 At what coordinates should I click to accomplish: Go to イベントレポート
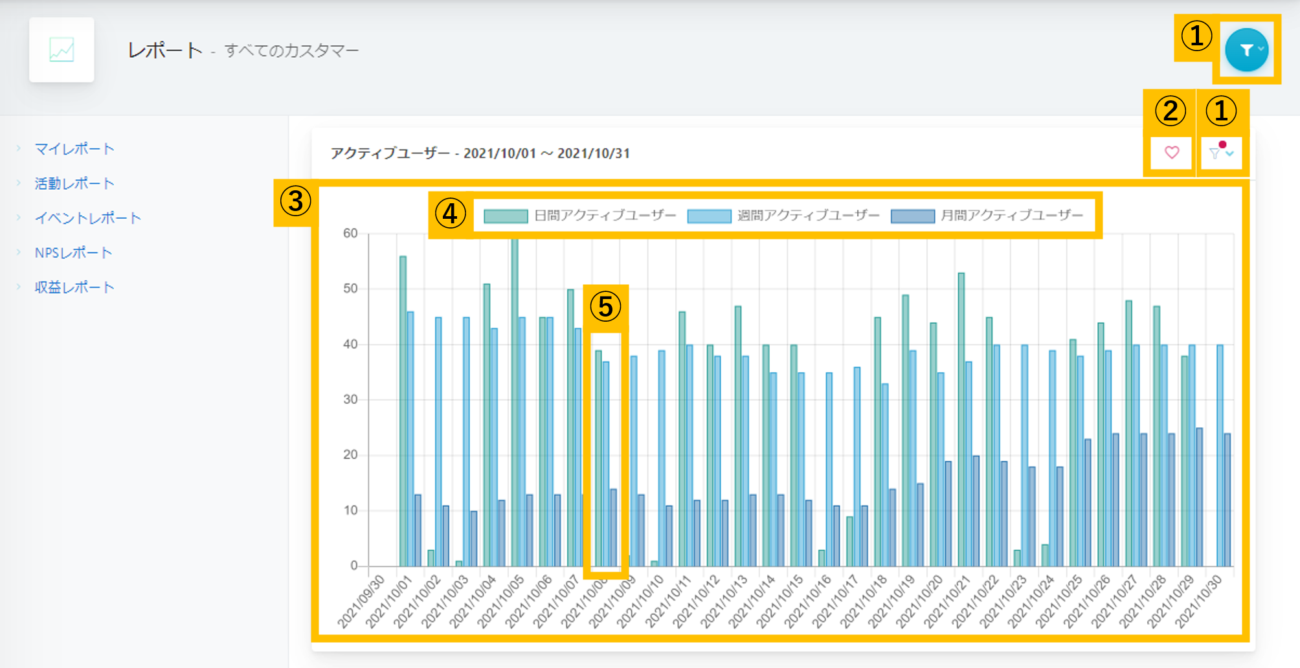click(88, 218)
